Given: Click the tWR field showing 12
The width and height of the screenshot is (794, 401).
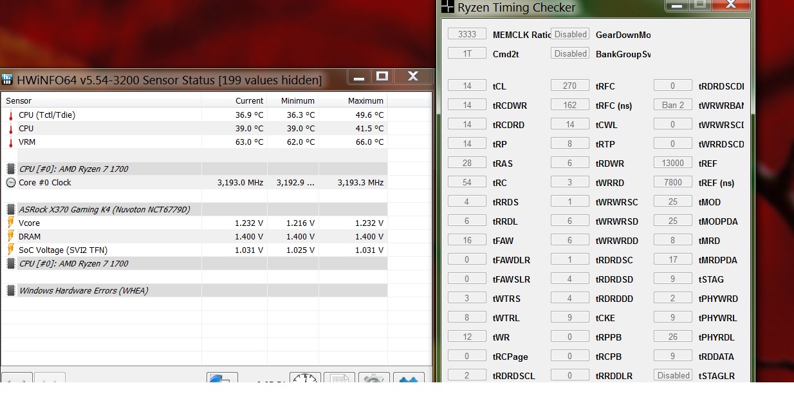Looking at the screenshot, I should point(467,337).
